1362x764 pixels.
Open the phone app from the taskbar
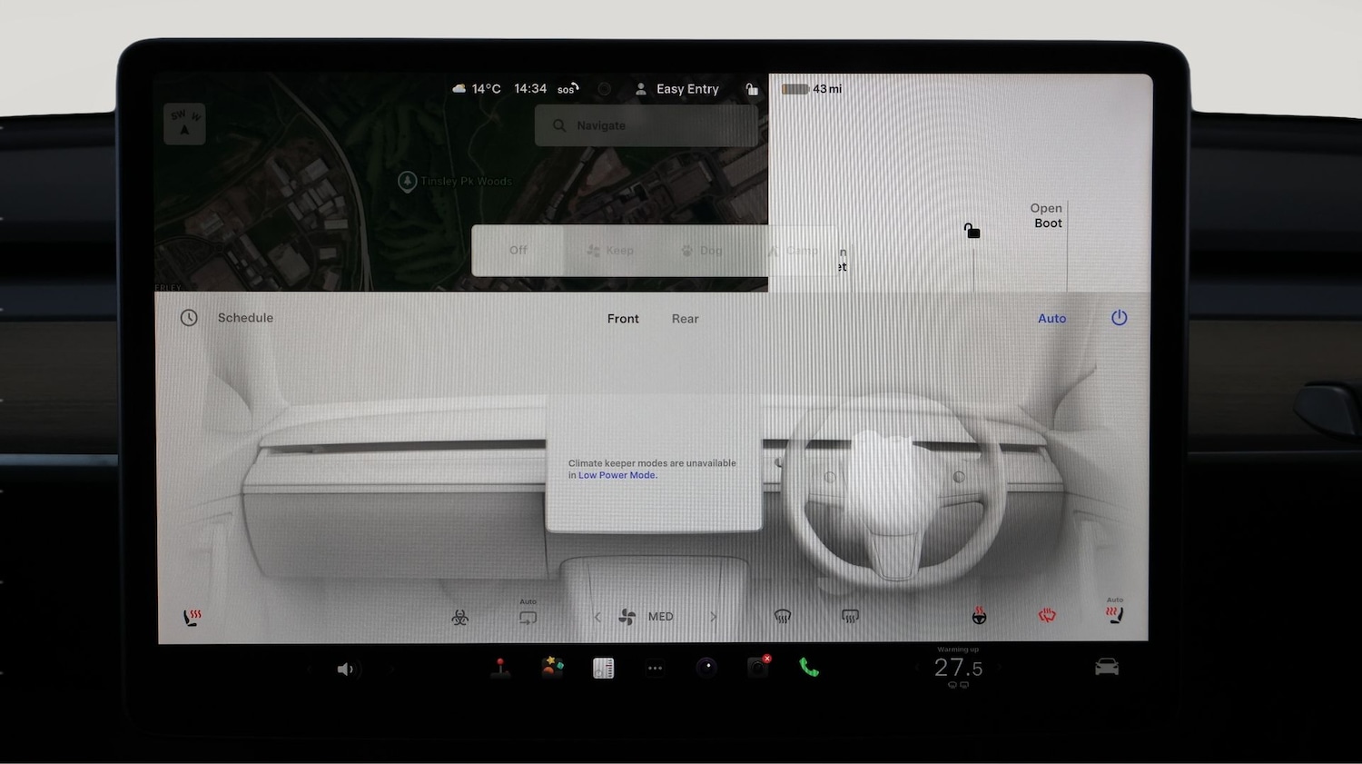810,669
